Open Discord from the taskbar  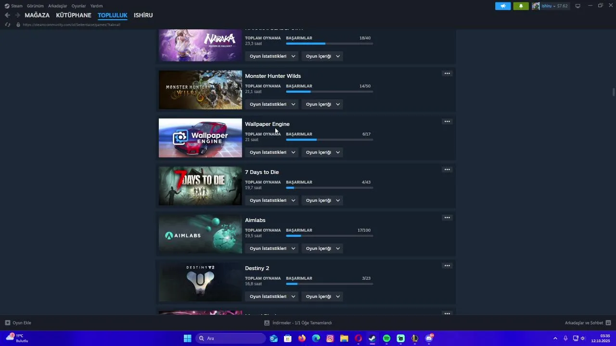pos(429,338)
